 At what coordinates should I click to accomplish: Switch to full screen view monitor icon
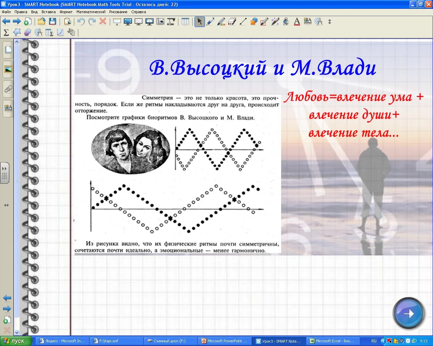[x=128, y=22]
